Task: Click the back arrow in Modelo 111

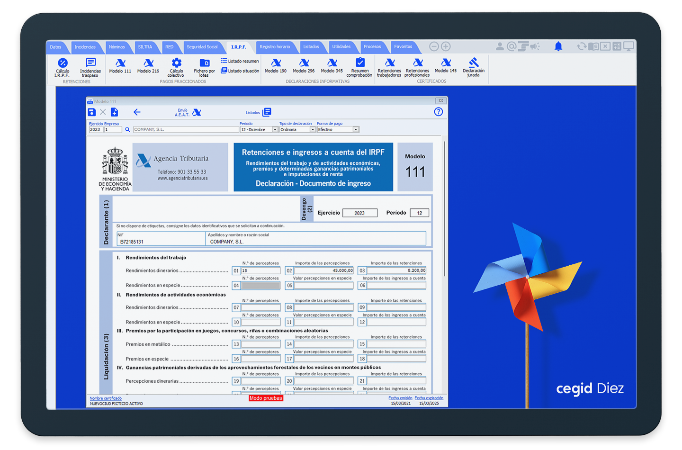Action: [x=137, y=112]
